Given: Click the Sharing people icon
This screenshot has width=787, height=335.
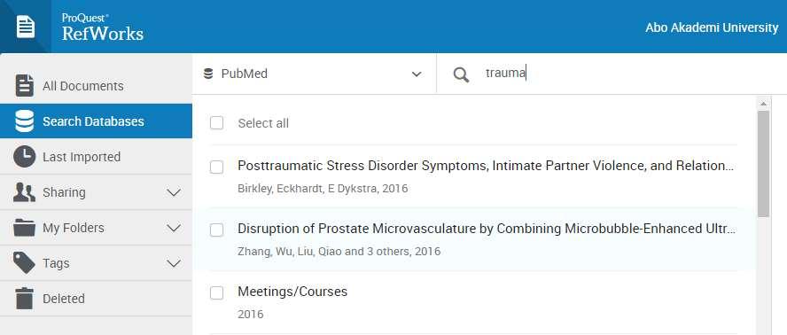Looking at the screenshot, I should [25, 192].
